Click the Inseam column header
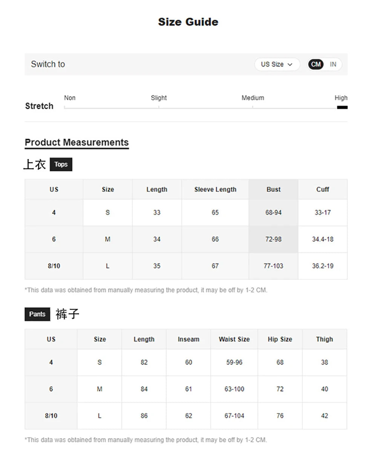 pyautogui.click(x=188, y=339)
